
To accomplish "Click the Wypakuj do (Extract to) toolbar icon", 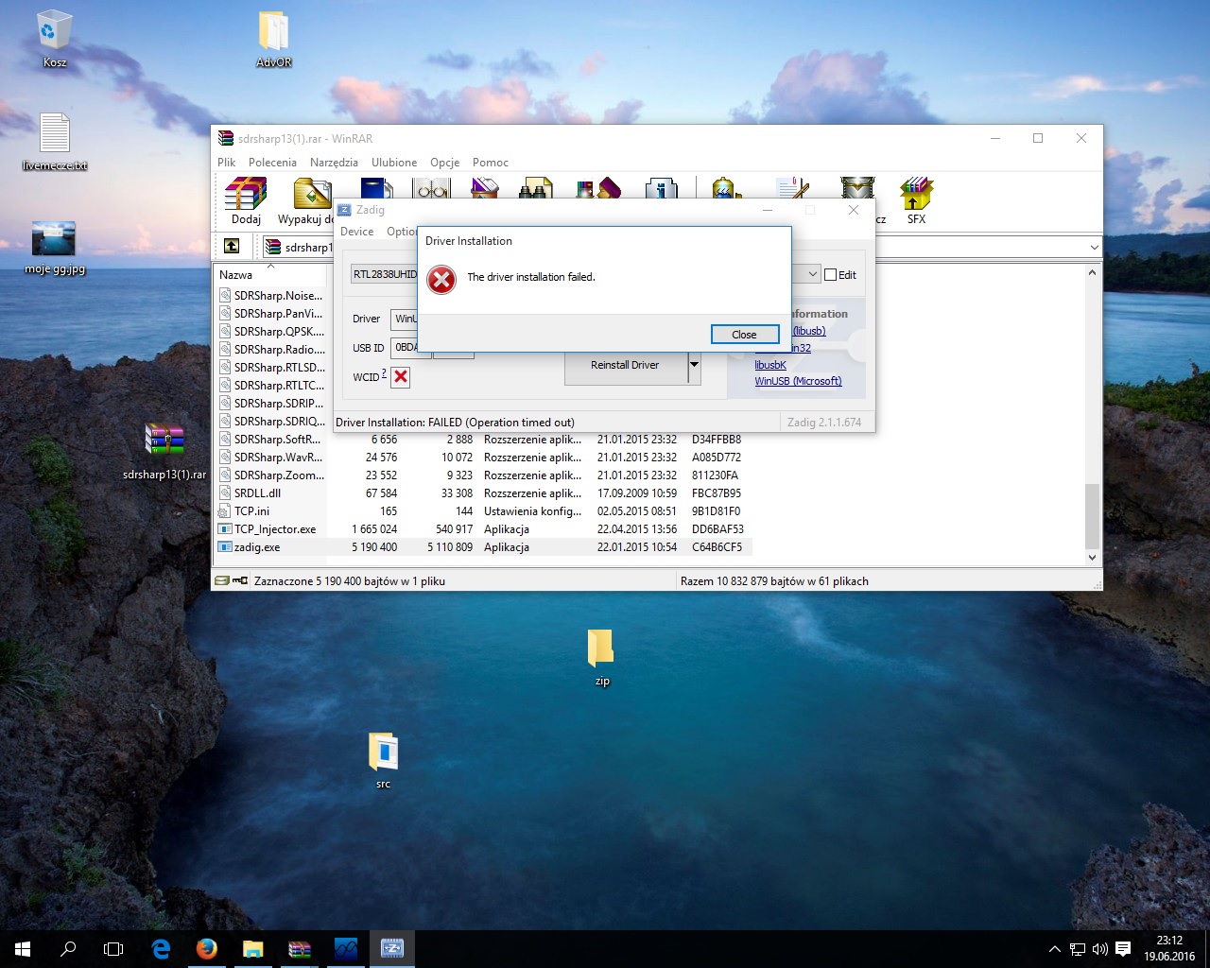I will (306, 201).
